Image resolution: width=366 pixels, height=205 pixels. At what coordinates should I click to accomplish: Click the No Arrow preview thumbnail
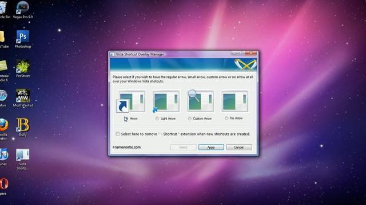[x=235, y=101]
